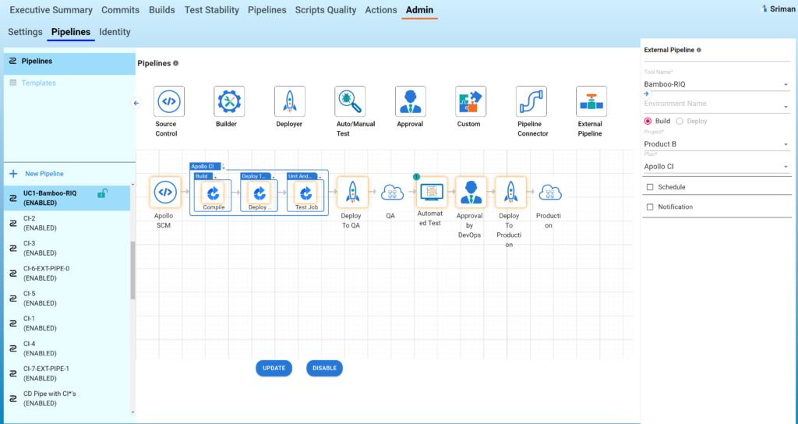Enable the Schedule checkbox
The height and width of the screenshot is (424, 798).
(650, 187)
